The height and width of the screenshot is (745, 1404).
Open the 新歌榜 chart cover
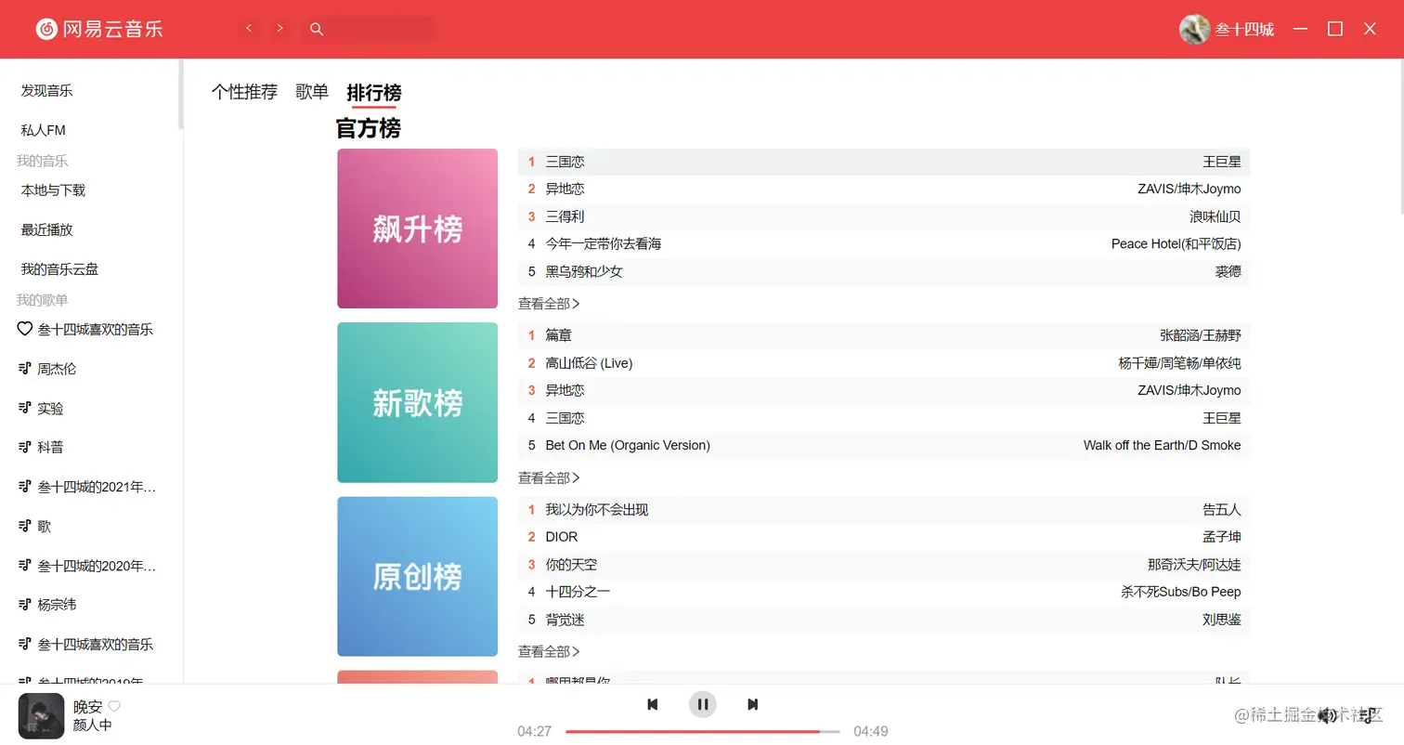418,402
